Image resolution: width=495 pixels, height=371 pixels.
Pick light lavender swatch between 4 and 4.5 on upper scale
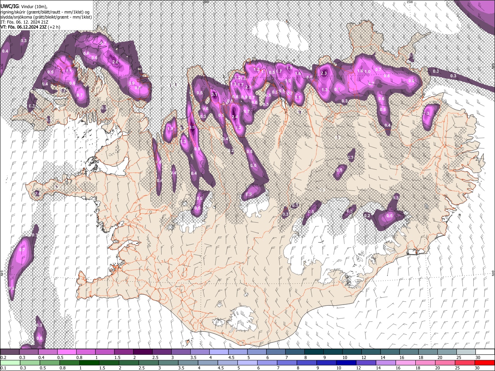[219, 352]
